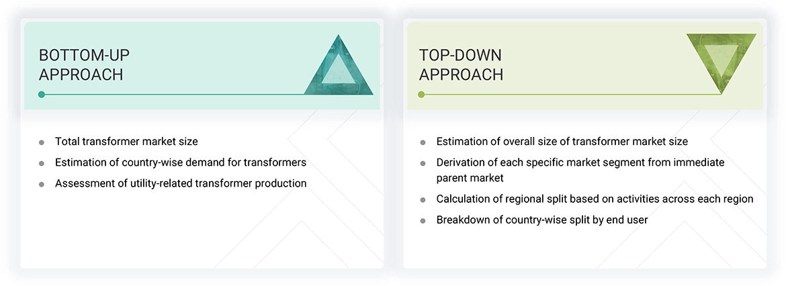Viewport: 786px width, 286px height.
Task: Click Estimation of country-wise demand for transformers
Action: [180, 162]
